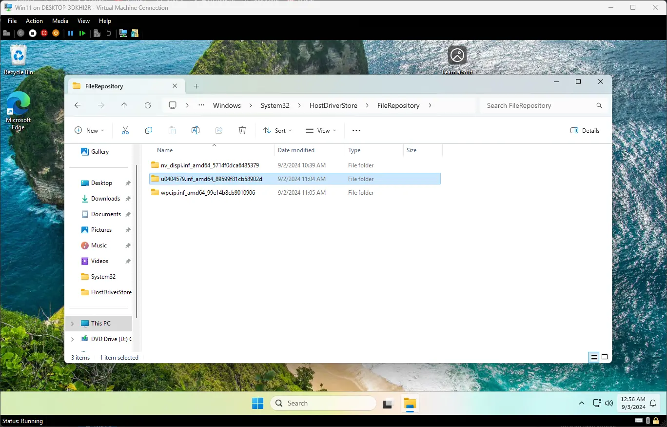Click the 'Learn about' desktop icon
667x427 pixels.
pos(457,61)
